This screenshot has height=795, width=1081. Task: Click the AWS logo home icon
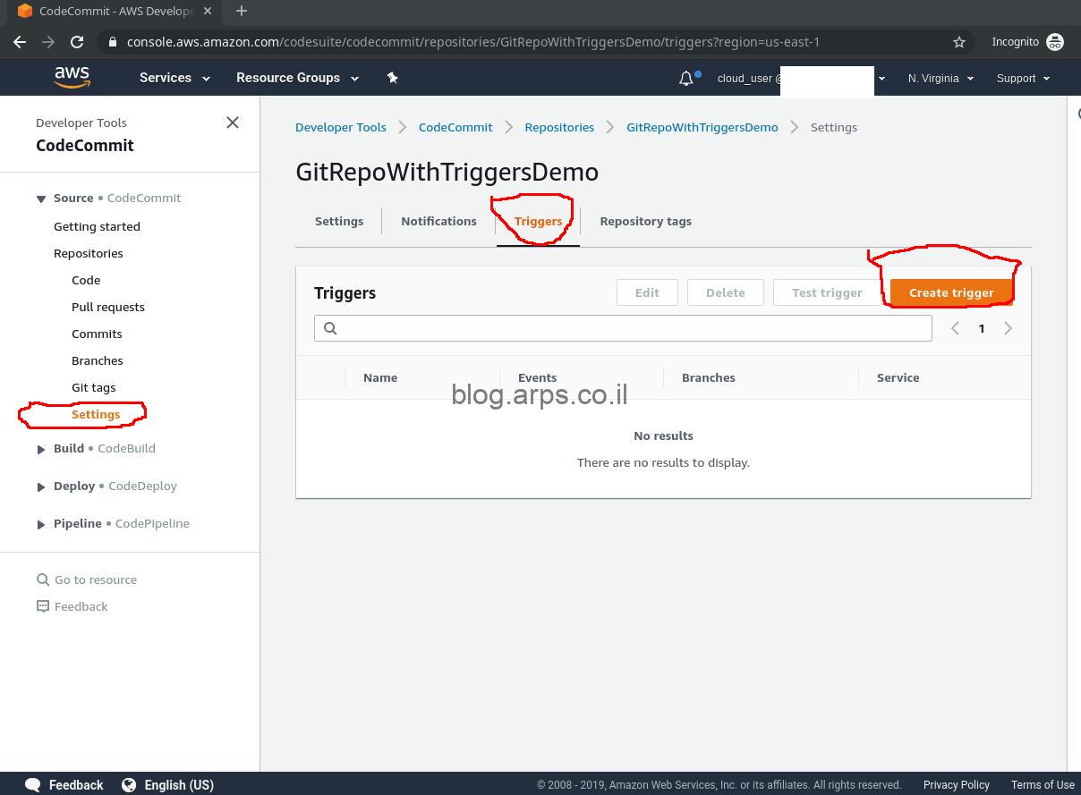coord(72,78)
